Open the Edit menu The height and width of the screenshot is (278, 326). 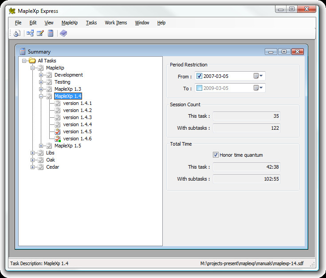33,23
